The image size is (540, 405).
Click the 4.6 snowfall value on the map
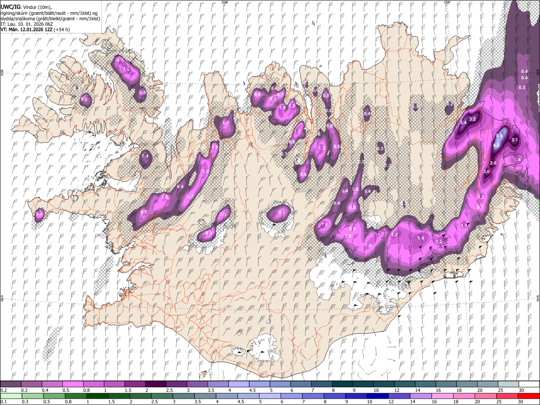(496, 146)
